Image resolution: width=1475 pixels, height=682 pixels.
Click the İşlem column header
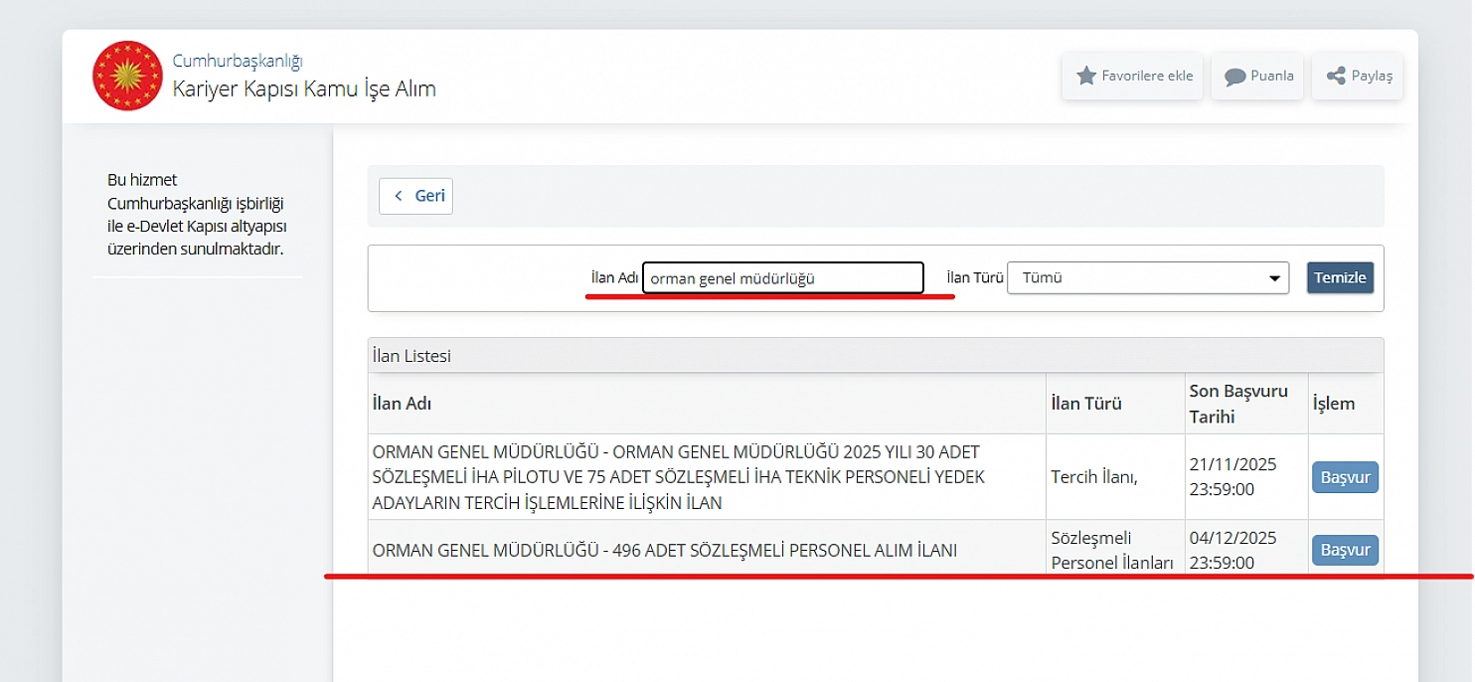click(x=1333, y=404)
